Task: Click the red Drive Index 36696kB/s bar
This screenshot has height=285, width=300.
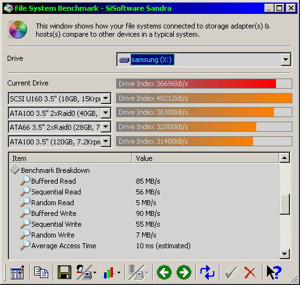Action: pos(204,84)
